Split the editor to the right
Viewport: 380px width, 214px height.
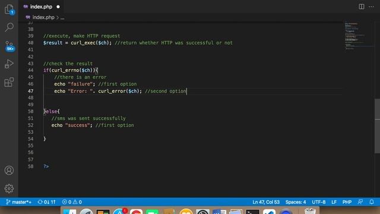tap(362, 7)
